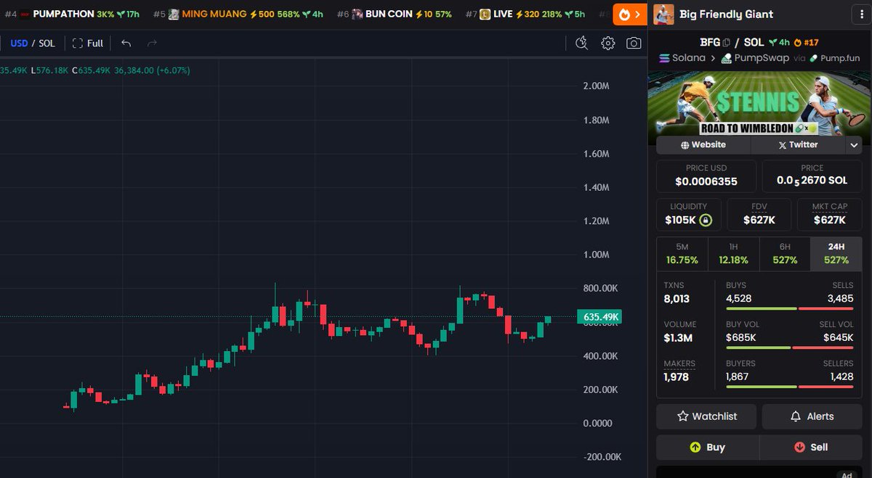Click the PumpSwap DEX logo

pos(727,58)
